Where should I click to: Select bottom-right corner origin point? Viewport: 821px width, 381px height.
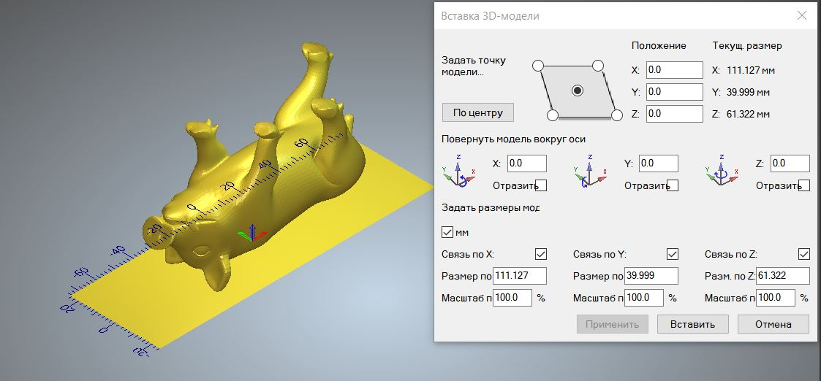click(x=616, y=115)
